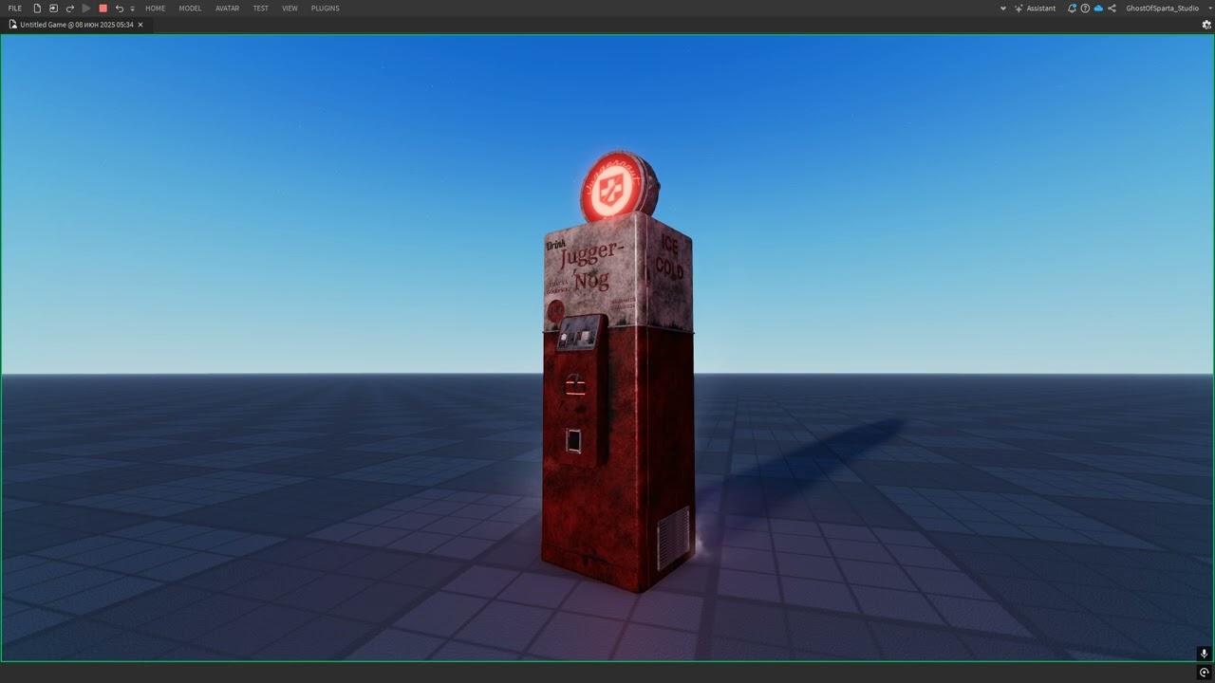This screenshot has height=683, width=1215.
Task: Open the help question mark icon
Action: tap(1085, 9)
